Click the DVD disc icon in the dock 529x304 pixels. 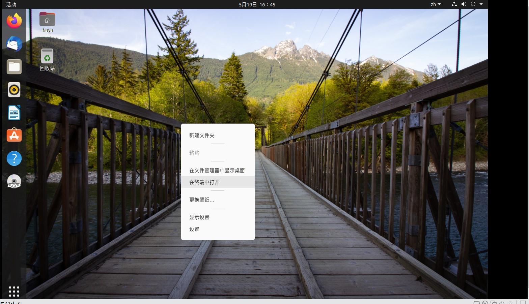tap(14, 181)
